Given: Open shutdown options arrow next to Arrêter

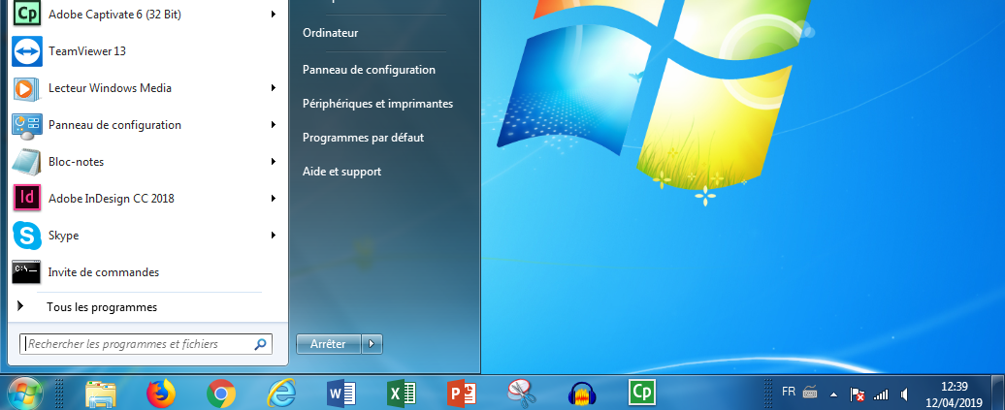Looking at the screenshot, I should pyautogui.click(x=373, y=344).
